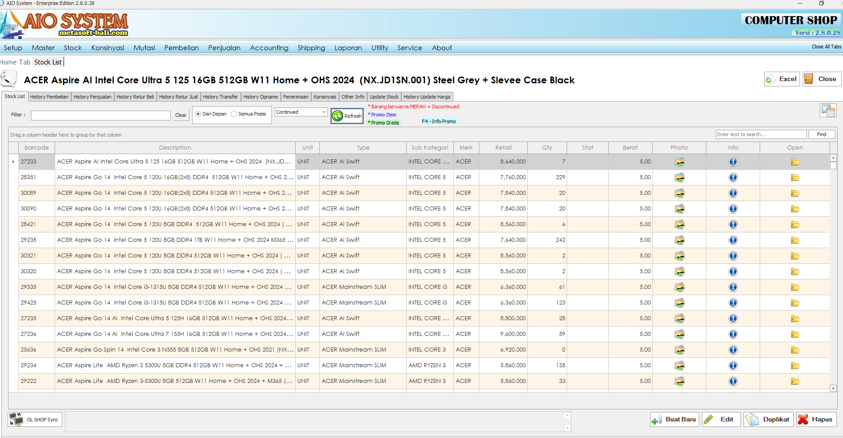The image size is (843, 438).
Task: Switch to Update Stock tab
Action: (x=384, y=97)
